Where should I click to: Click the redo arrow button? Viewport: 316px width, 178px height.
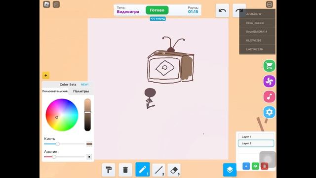point(239,10)
